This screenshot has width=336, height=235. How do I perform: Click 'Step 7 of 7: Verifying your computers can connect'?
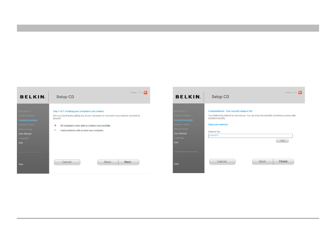[79, 111]
